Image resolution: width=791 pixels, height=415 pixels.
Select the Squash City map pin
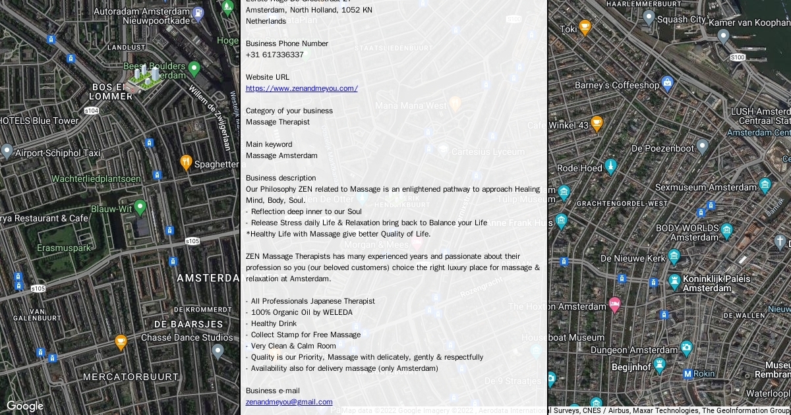(649, 18)
